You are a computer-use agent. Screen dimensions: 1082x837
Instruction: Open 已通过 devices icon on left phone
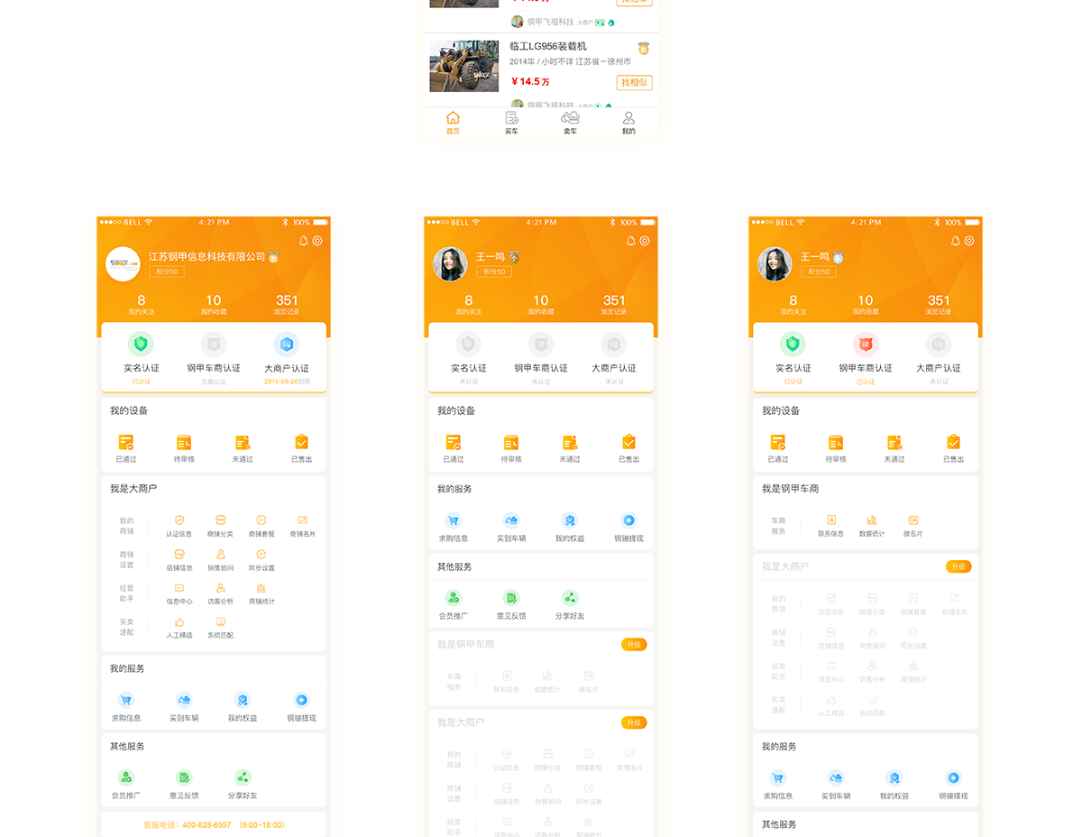(x=126, y=442)
